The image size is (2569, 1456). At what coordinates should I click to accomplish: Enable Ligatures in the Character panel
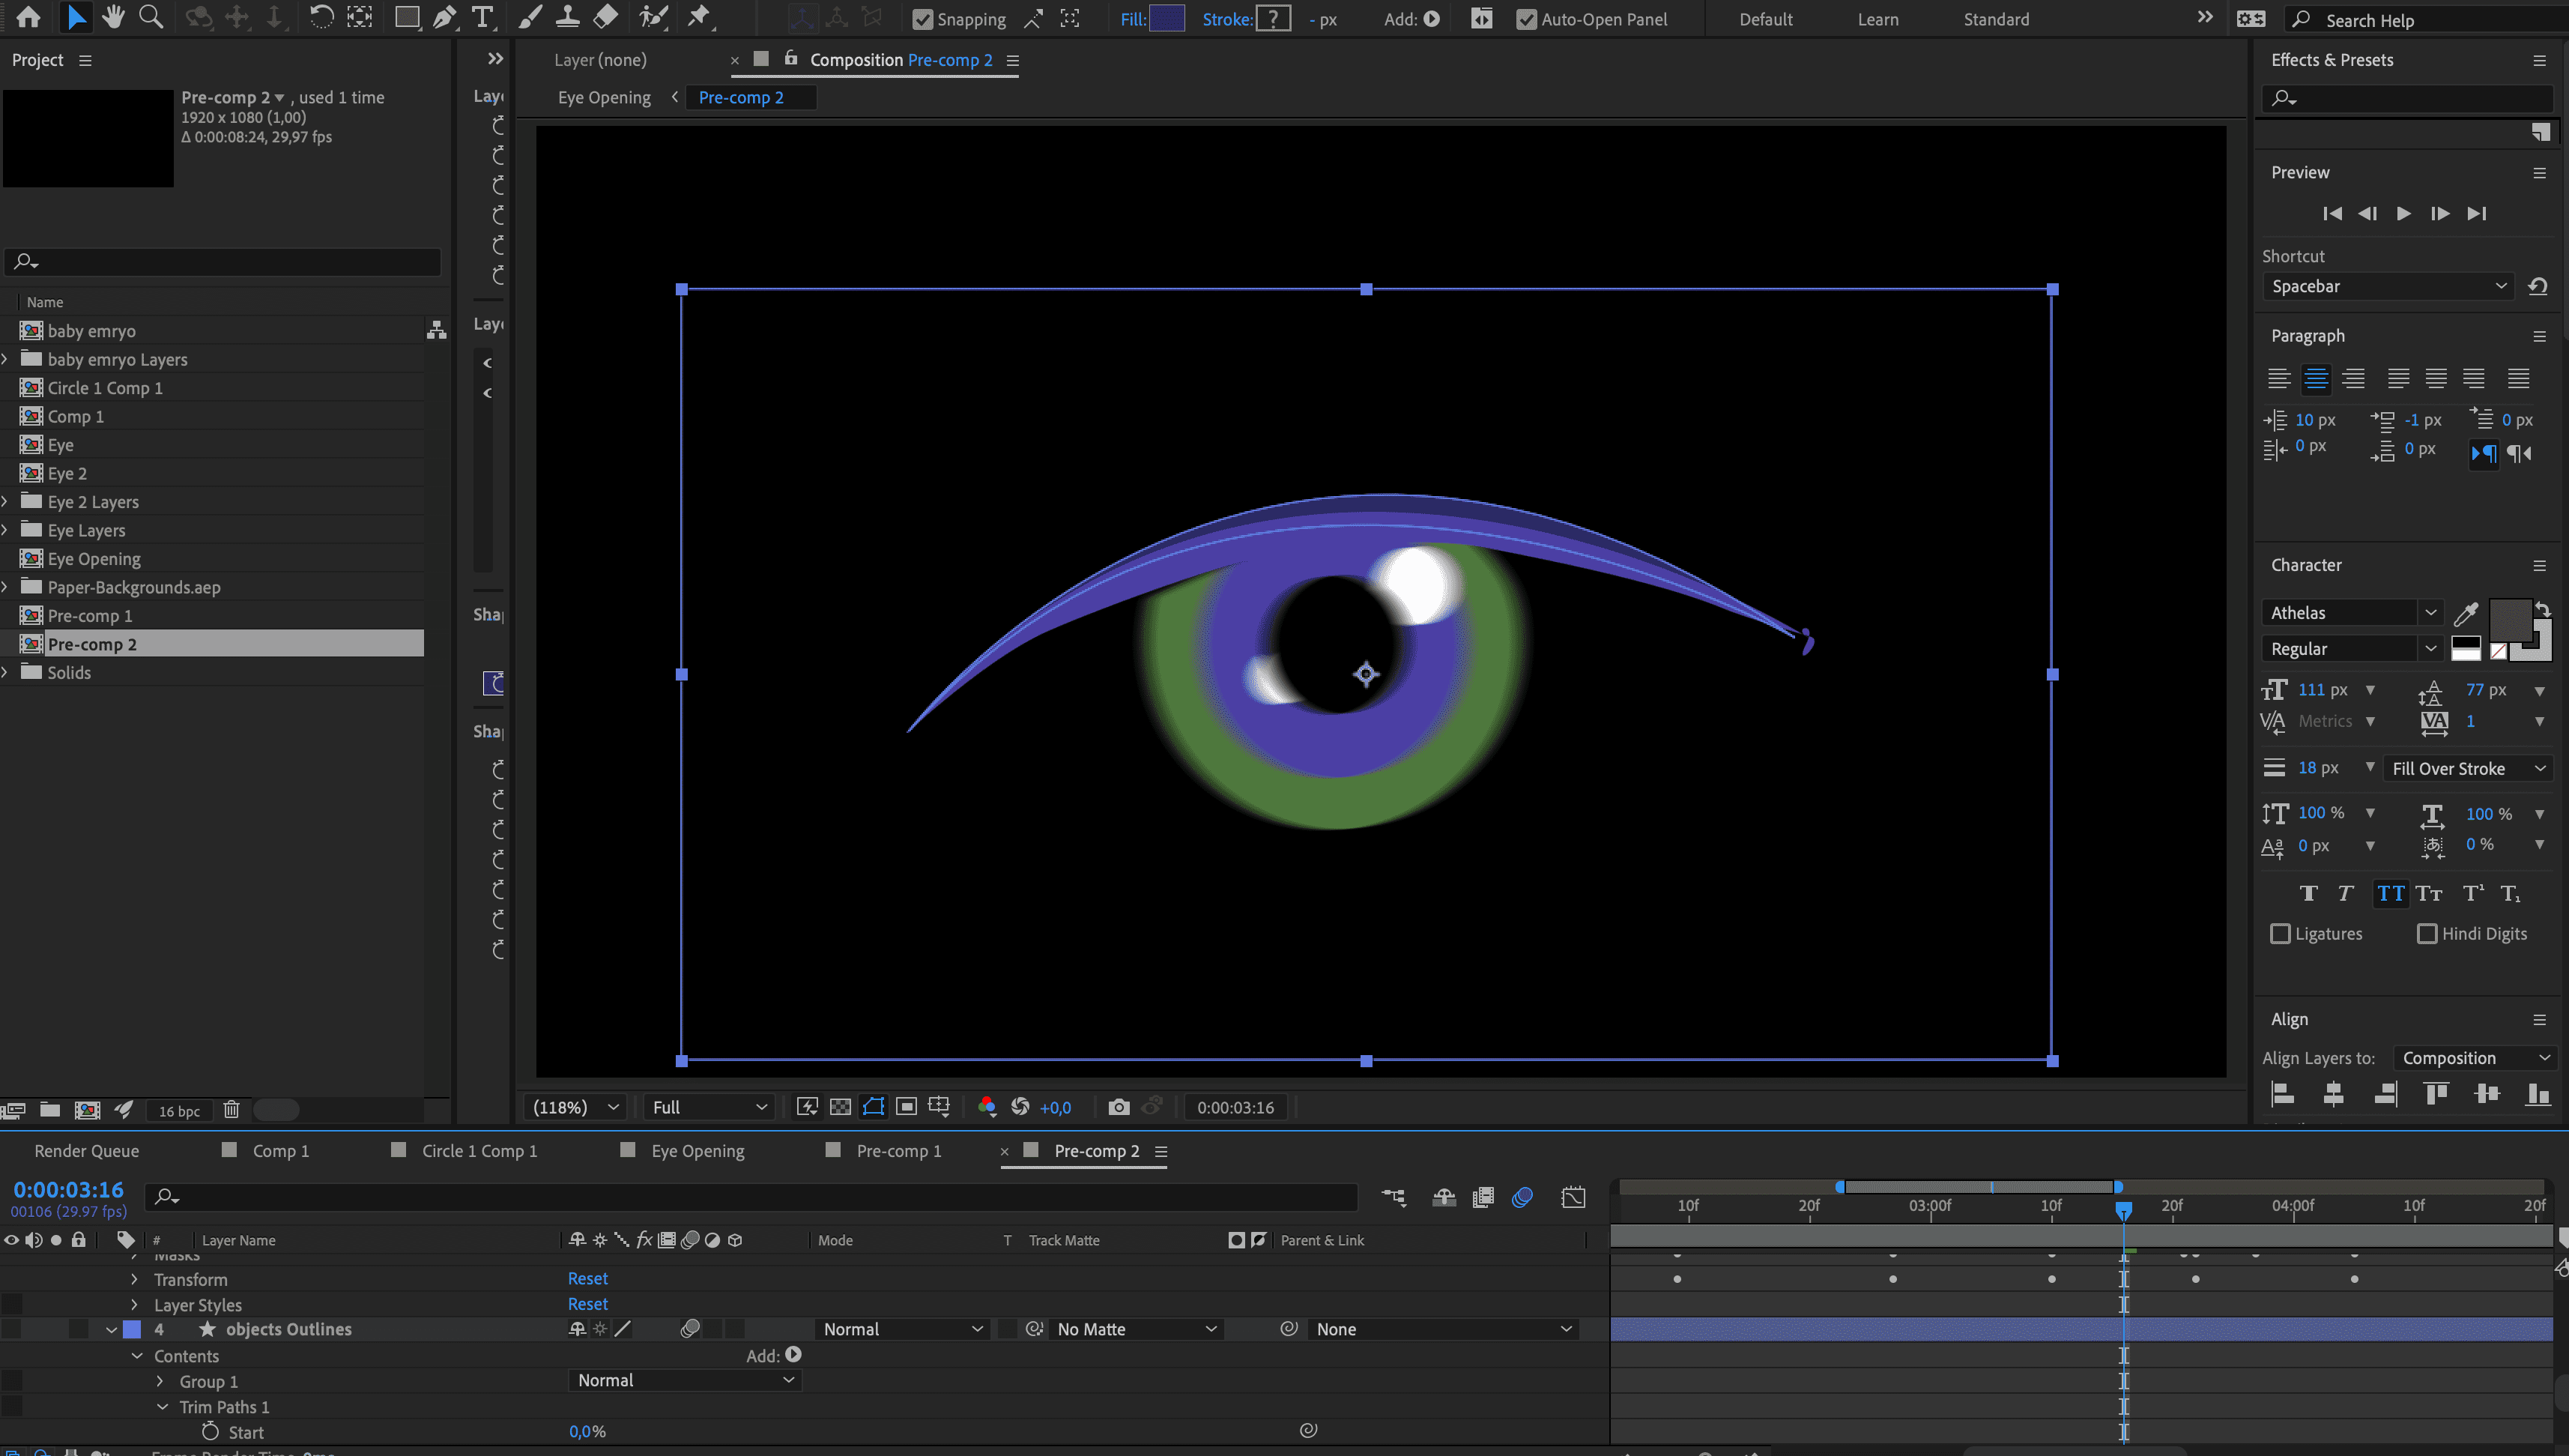point(2282,933)
